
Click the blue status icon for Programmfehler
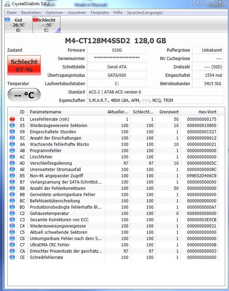12,150
